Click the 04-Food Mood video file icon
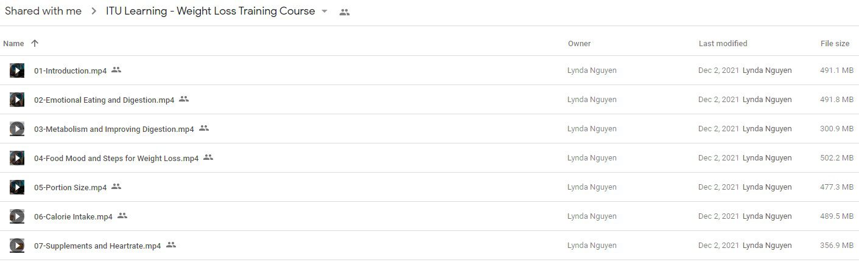The image size is (859, 265). (x=17, y=158)
